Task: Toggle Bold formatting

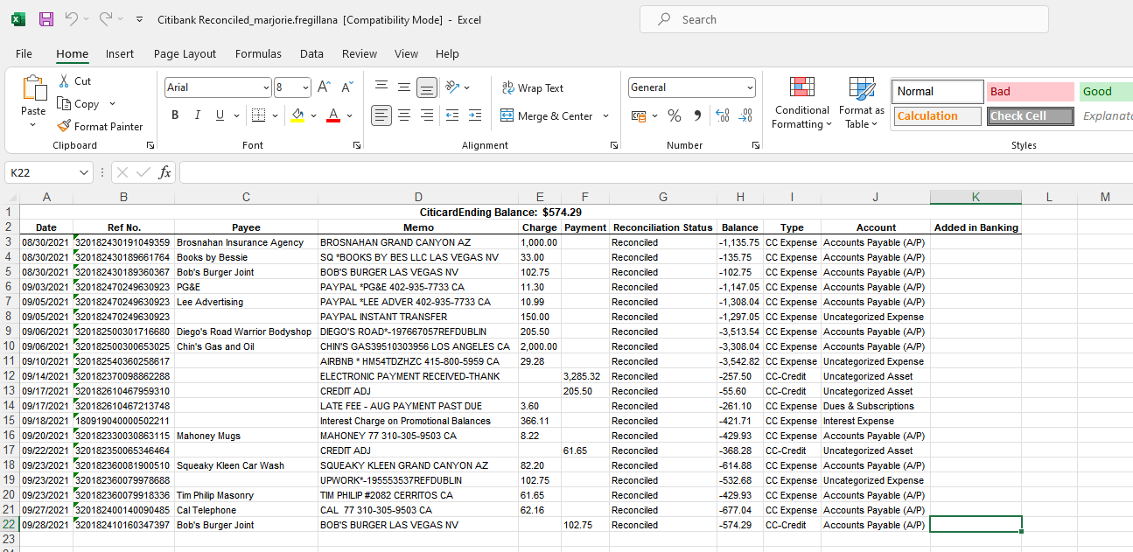Action: (x=175, y=115)
